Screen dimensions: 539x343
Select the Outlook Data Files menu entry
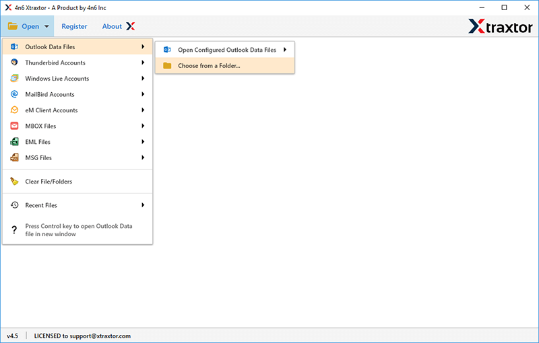[x=77, y=46]
